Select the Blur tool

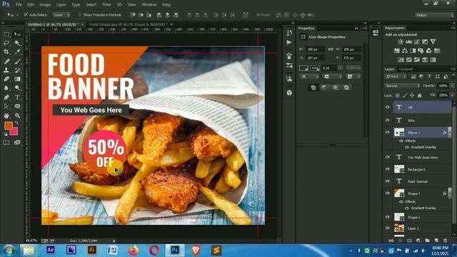point(6,88)
